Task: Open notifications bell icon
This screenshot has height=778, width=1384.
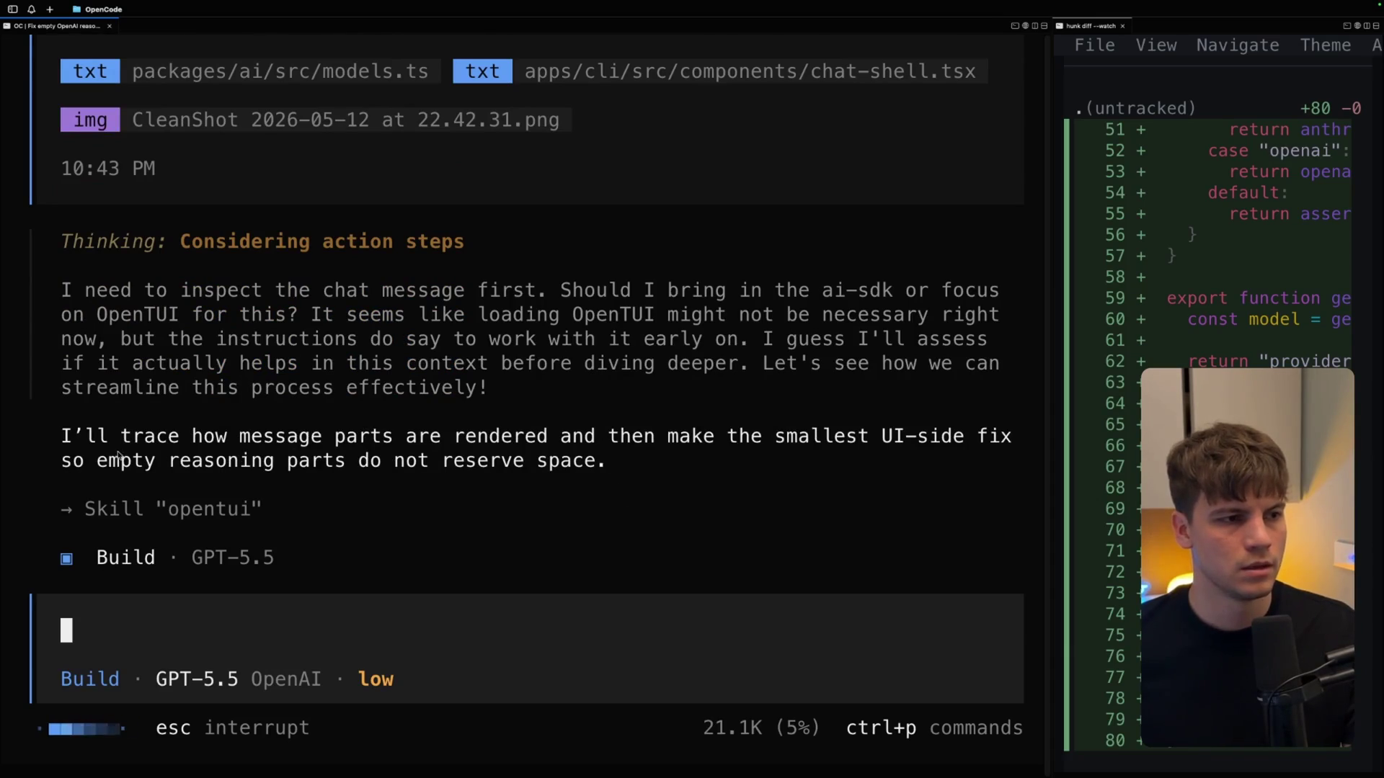Action: click(x=31, y=9)
